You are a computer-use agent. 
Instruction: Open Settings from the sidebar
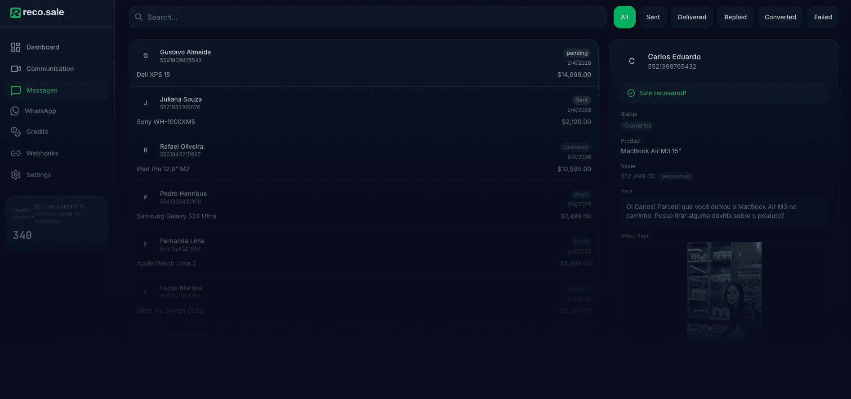pos(57,175)
